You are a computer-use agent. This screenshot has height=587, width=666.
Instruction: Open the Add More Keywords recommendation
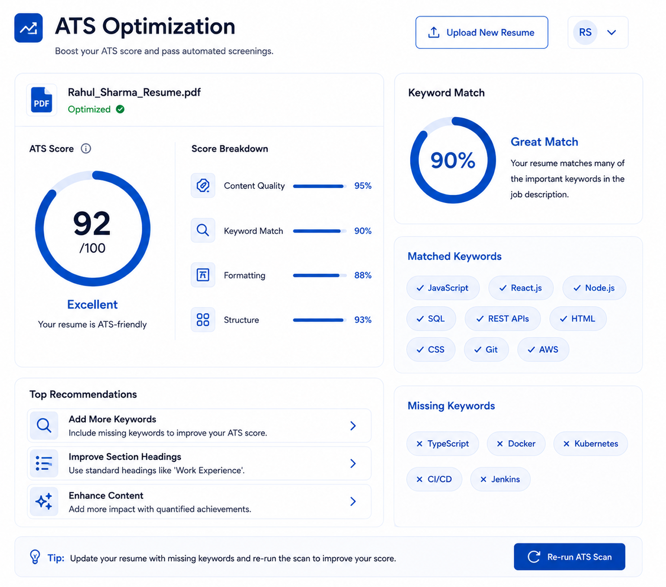pos(199,426)
